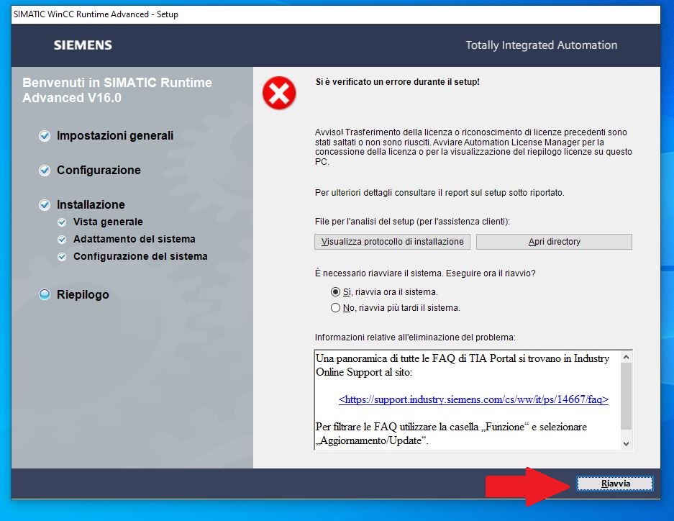Viewport: 674px width, 521px height.
Task: Click the Vista generale checkmark icon
Action: tap(61, 222)
